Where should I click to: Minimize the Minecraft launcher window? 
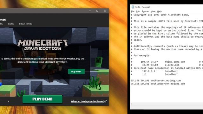90,11
